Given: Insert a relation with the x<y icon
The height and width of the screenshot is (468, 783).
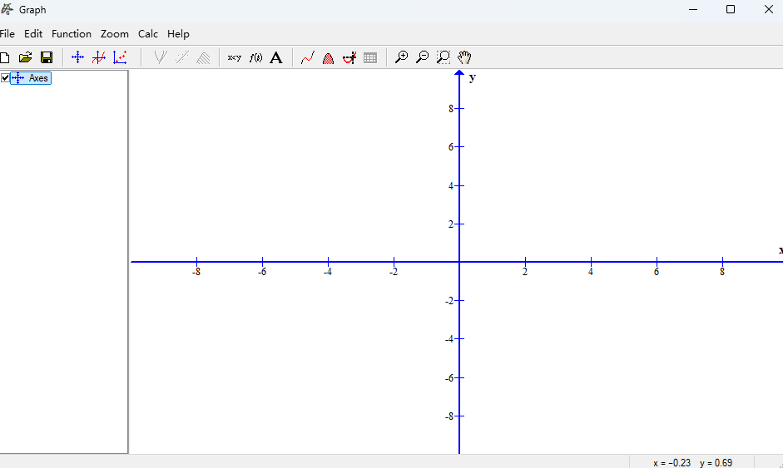Looking at the screenshot, I should click(235, 57).
